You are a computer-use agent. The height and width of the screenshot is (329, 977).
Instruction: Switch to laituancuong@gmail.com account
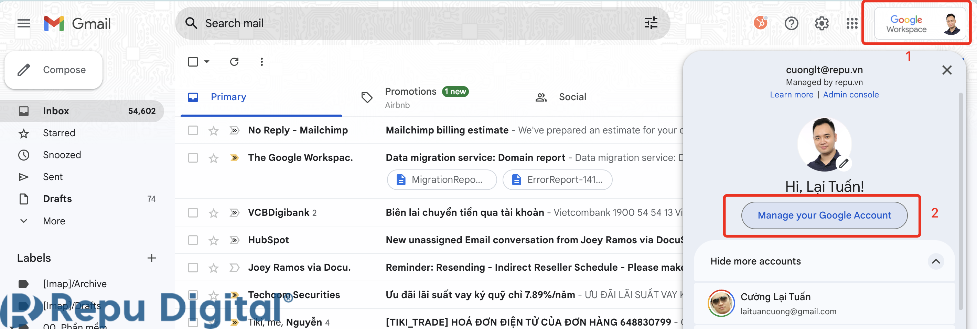[x=824, y=303]
